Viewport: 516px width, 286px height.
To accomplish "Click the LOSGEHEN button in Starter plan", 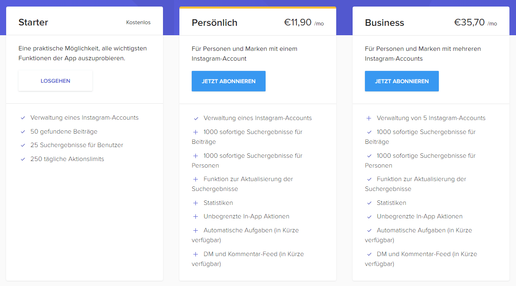I will 55,81.
